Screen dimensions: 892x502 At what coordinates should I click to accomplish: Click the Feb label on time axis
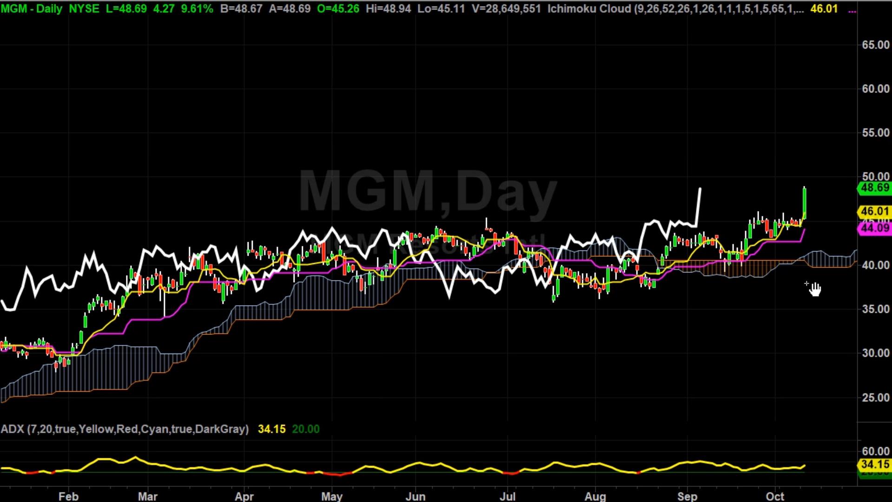(68, 496)
